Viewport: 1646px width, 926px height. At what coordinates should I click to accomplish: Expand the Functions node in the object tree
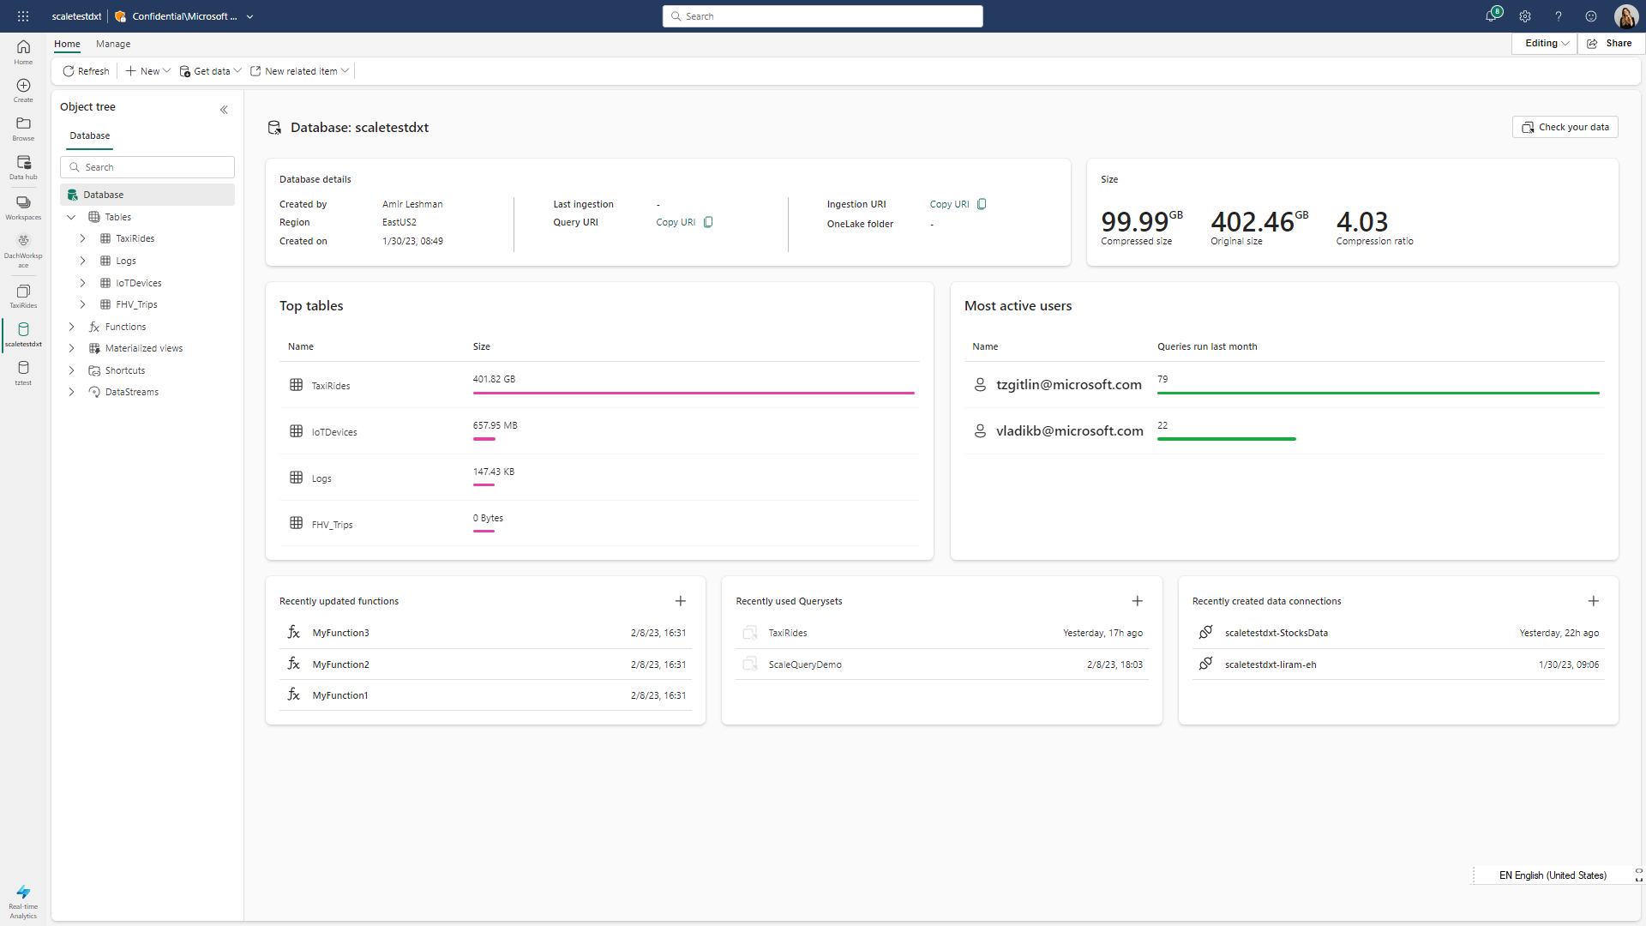tap(71, 327)
